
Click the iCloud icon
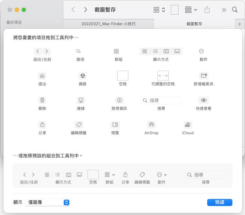click(188, 124)
